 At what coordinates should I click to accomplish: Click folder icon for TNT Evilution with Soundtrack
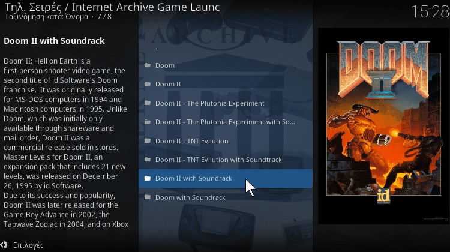148,159
